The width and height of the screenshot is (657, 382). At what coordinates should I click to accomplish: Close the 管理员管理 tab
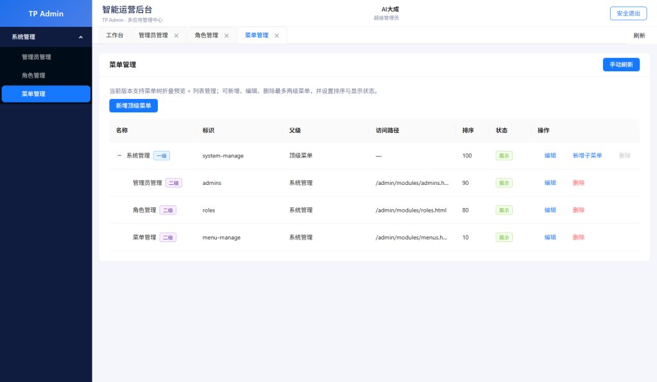coord(176,36)
